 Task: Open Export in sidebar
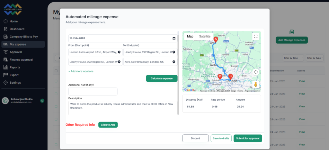(23, 75)
